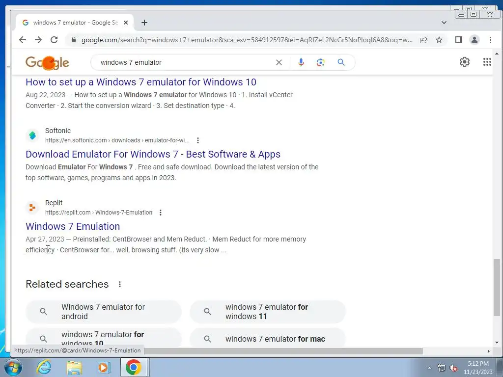503x377 pixels.
Task: Open the Chrome side panel
Action: (459, 40)
